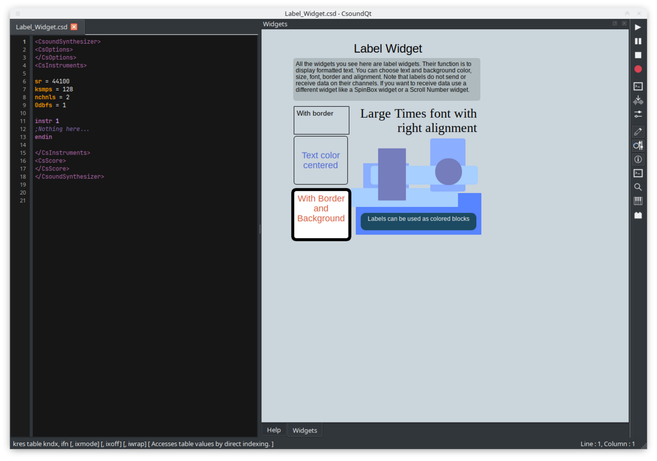Image resolution: width=657 pixels, height=461 pixels.
Task: Start recording with the red Record button
Action: (638, 69)
